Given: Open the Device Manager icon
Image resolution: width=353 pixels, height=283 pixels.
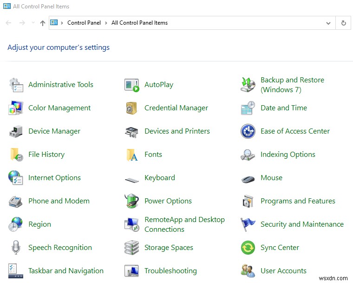Looking at the screenshot, I should (x=16, y=131).
